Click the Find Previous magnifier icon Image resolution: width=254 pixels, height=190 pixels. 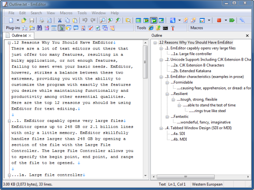pos(110,20)
